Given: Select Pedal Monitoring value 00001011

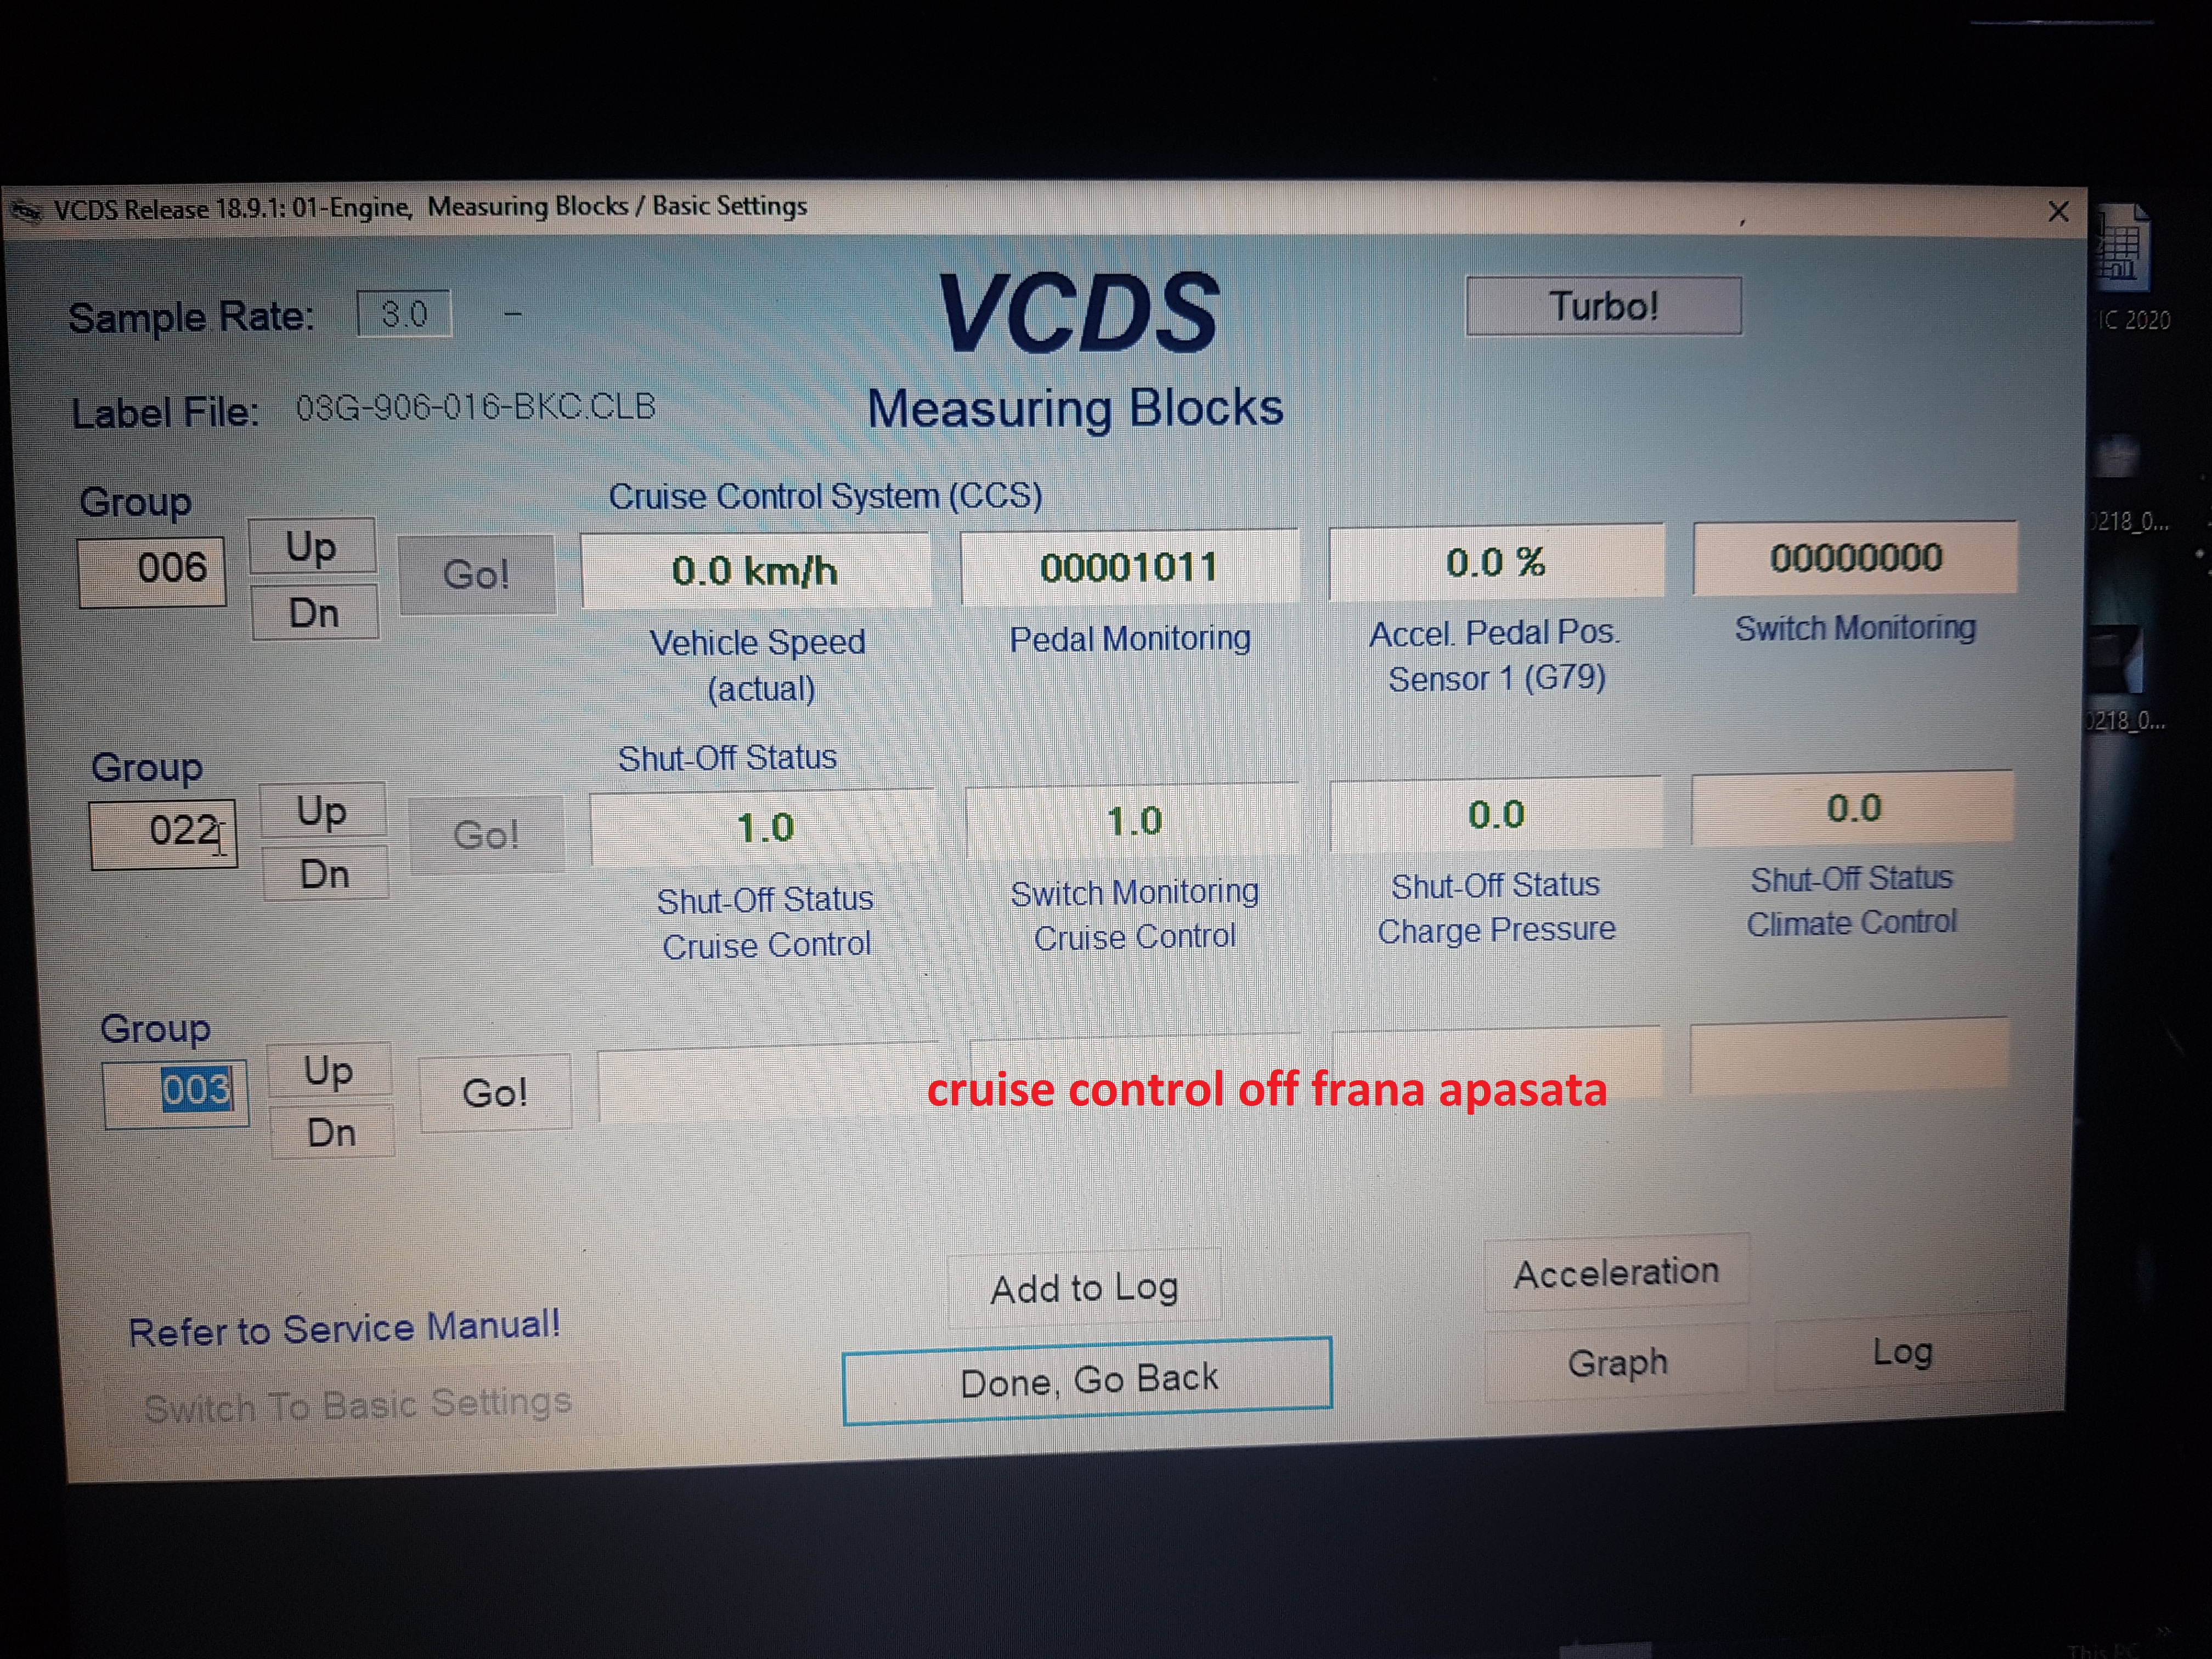Looking at the screenshot, I should point(1130,567).
